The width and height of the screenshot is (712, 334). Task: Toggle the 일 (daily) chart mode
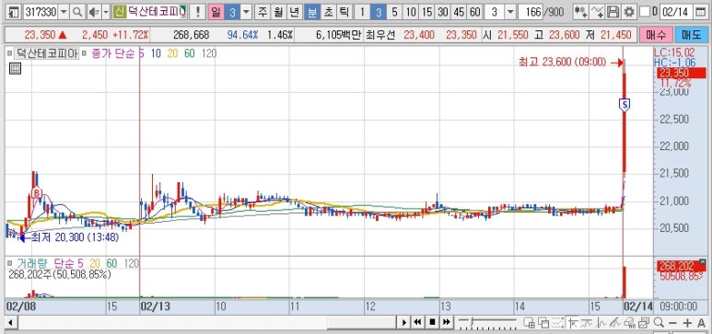pyautogui.click(x=216, y=12)
